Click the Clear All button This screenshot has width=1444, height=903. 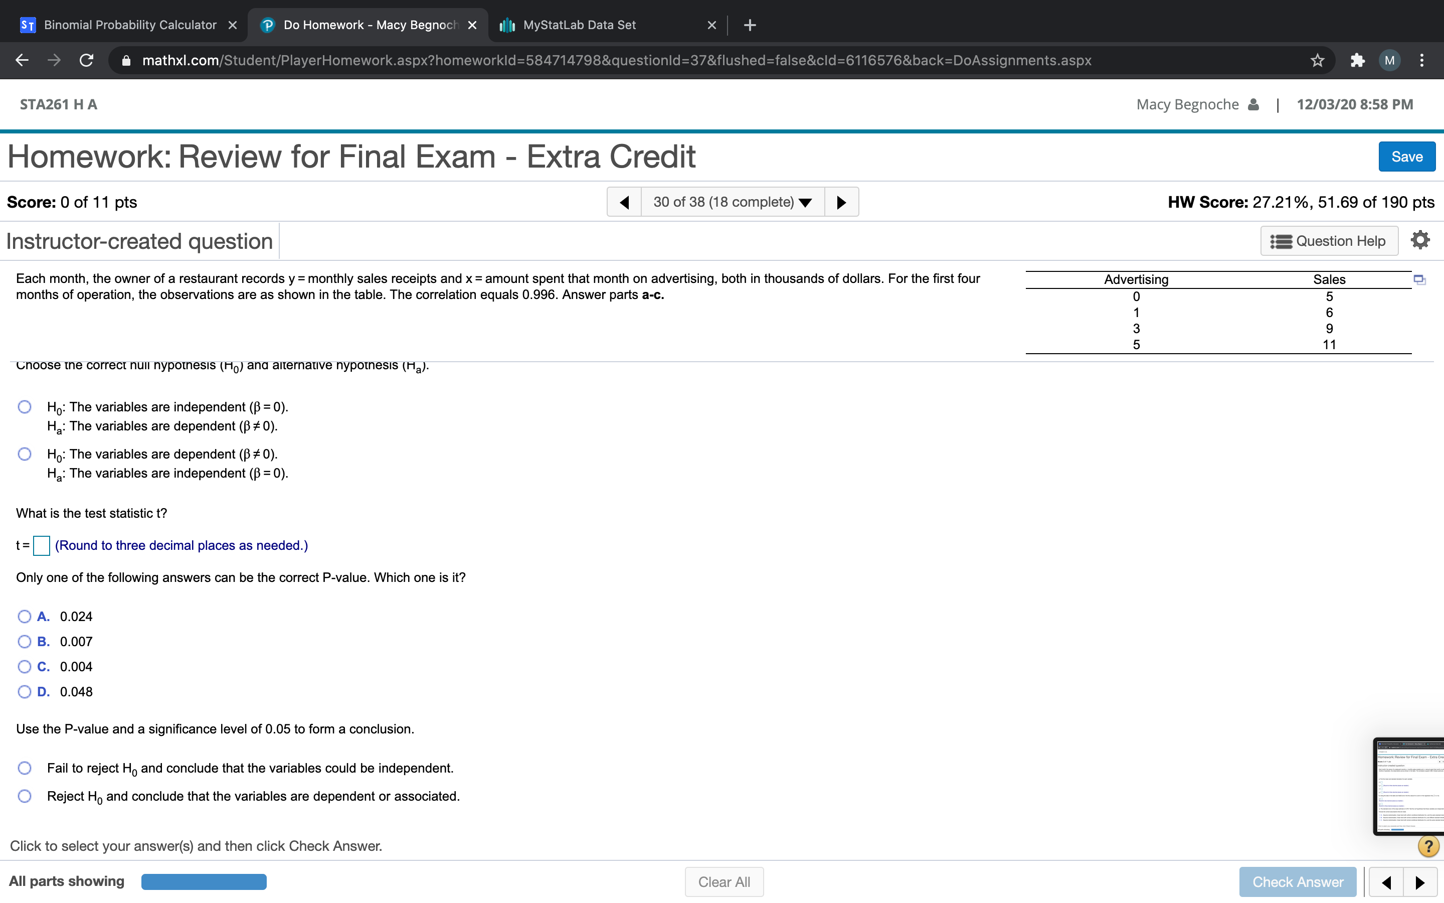tap(724, 881)
